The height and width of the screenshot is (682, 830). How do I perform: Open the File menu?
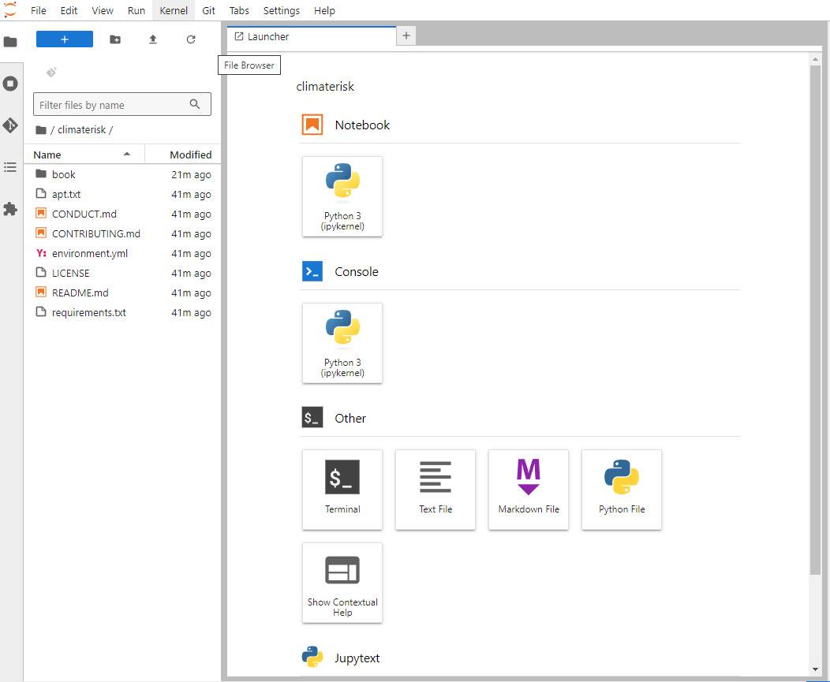[x=38, y=10]
